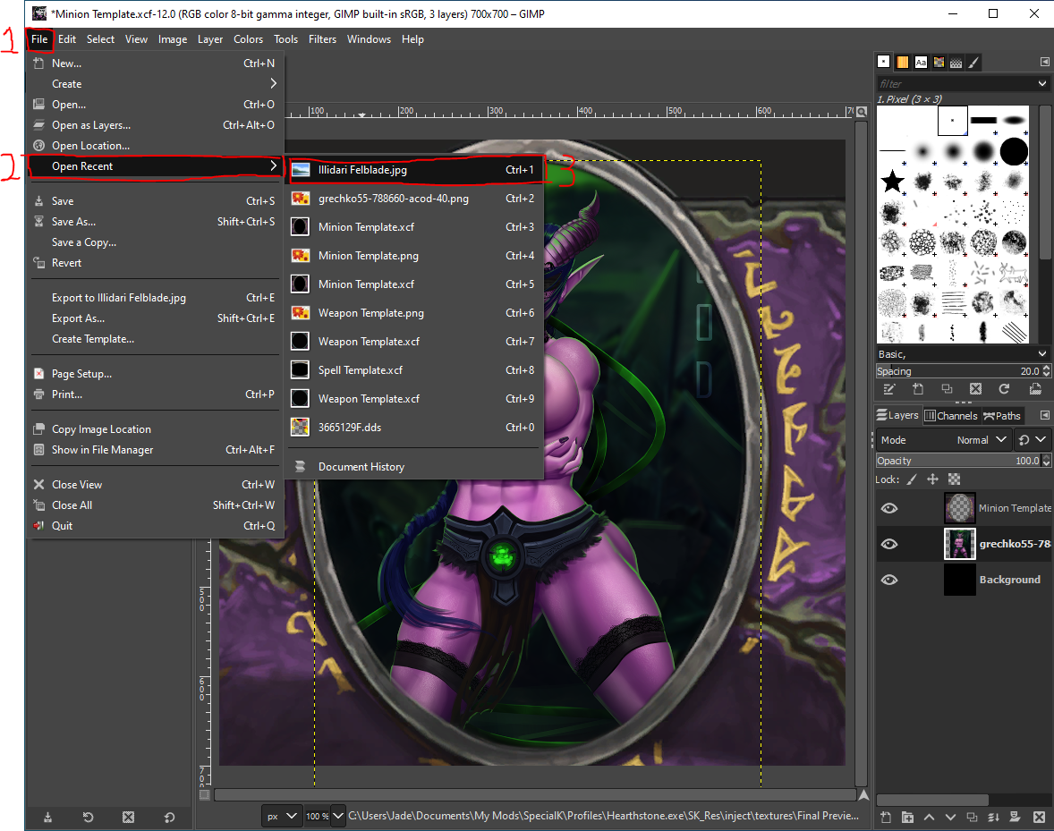Open the Gradients tab icon
This screenshot has width=1054, height=831.
pos(902,62)
